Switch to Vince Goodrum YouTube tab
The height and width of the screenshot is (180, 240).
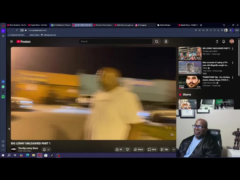(17, 25)
